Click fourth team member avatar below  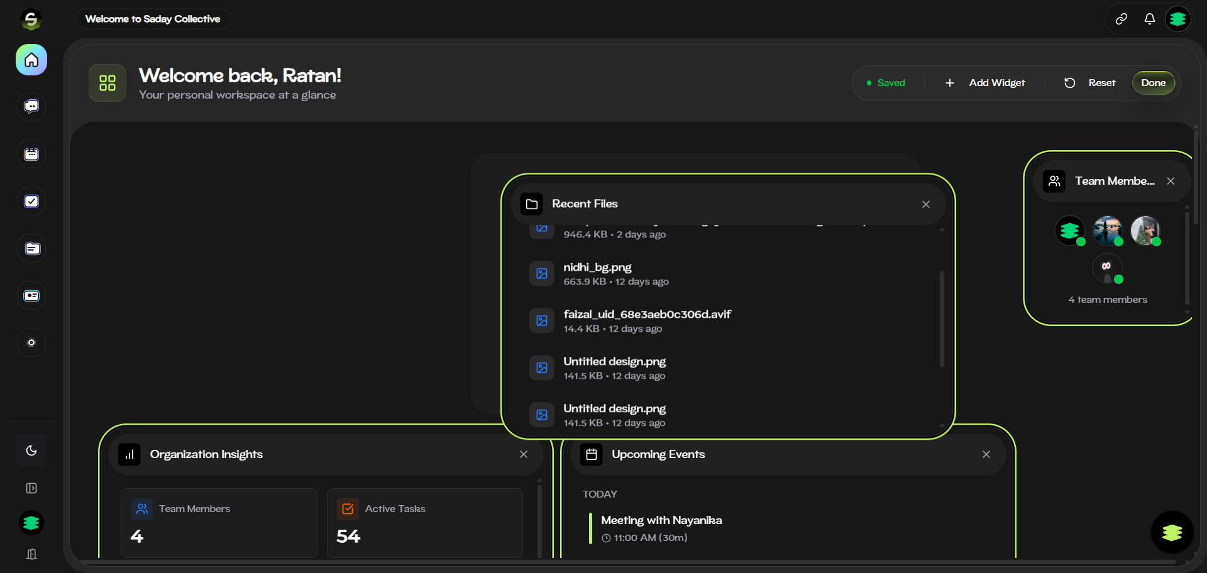[x=1108, y=268]
